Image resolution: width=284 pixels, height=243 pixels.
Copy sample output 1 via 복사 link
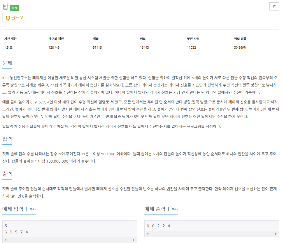click(175, 209)
